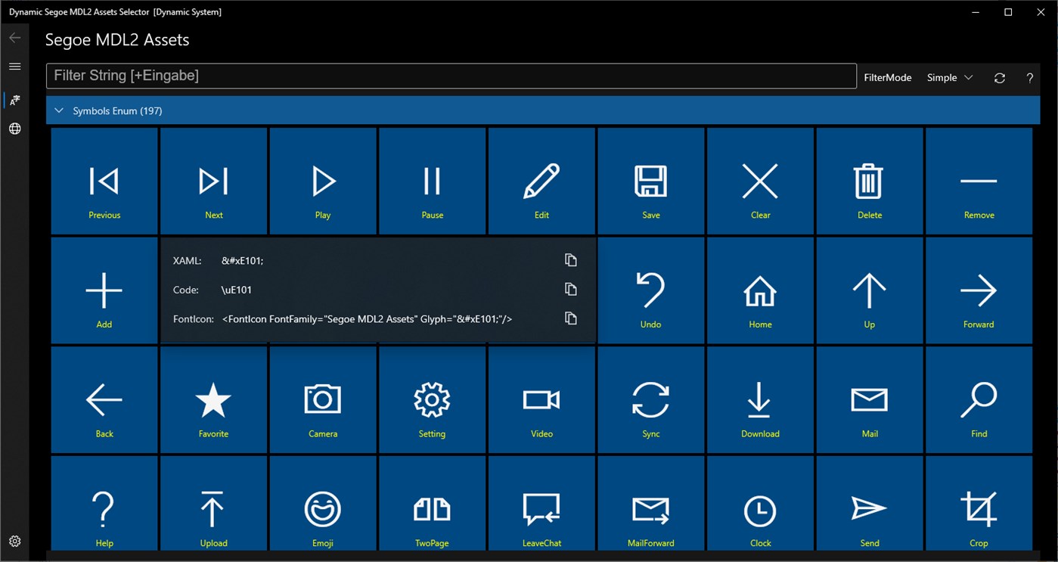Image resolution: width=1058 pixels, height=562 pixels.
Task: Copy the FontIcon markup line
Action: point(571,318)
